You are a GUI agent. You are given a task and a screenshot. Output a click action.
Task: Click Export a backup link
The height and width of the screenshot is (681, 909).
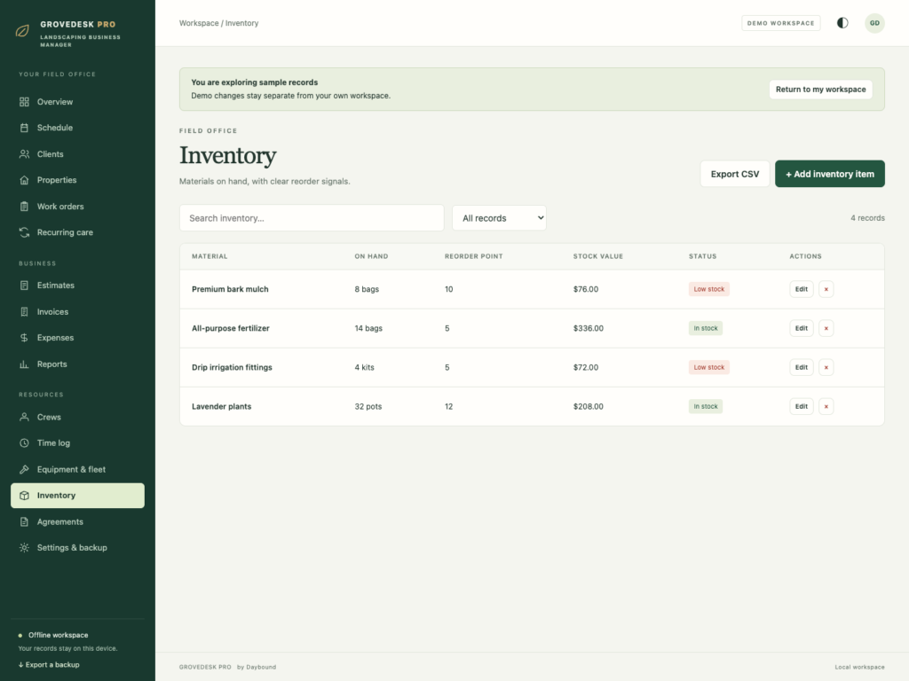(x=49, y=665)
